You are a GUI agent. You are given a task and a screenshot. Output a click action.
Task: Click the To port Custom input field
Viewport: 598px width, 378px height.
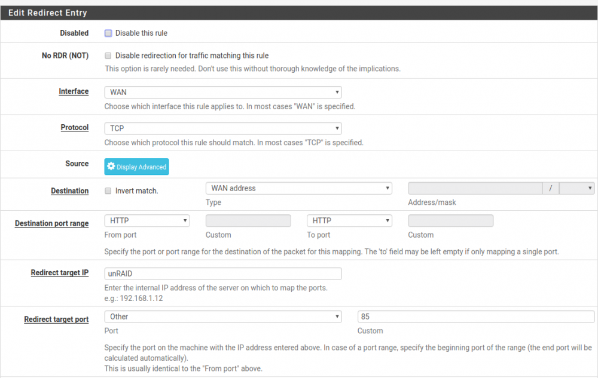coord(451,221)
